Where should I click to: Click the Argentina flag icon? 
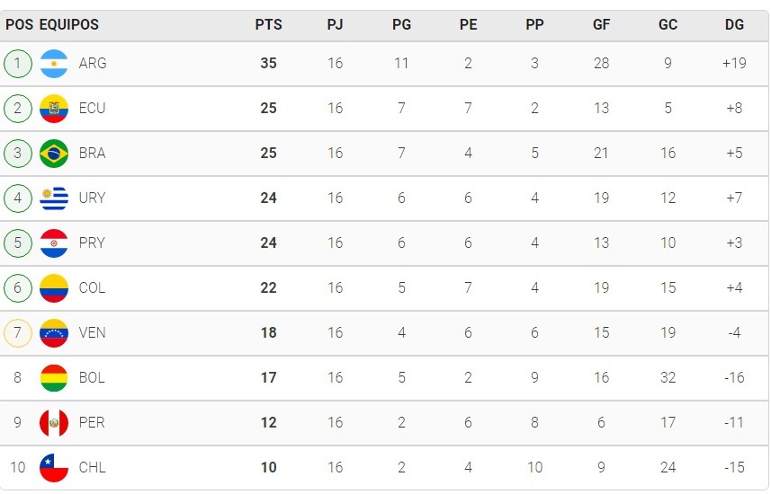click(54, 64)
